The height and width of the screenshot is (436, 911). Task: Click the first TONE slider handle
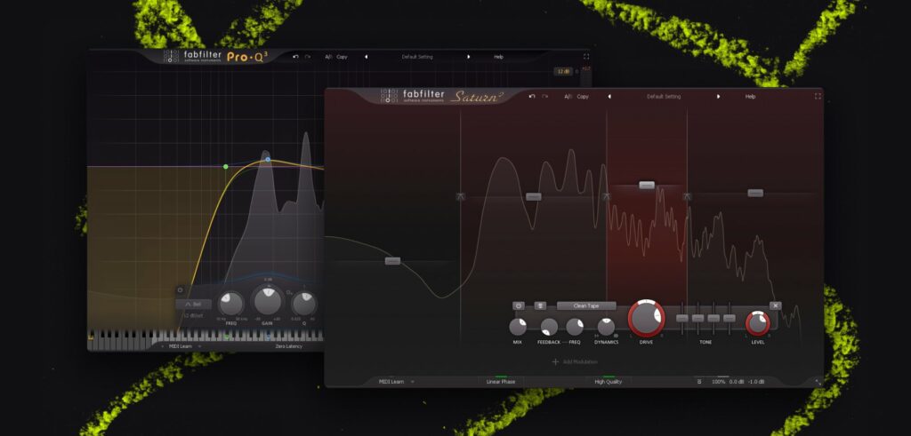pyautogui.click(x=682, y=318)
